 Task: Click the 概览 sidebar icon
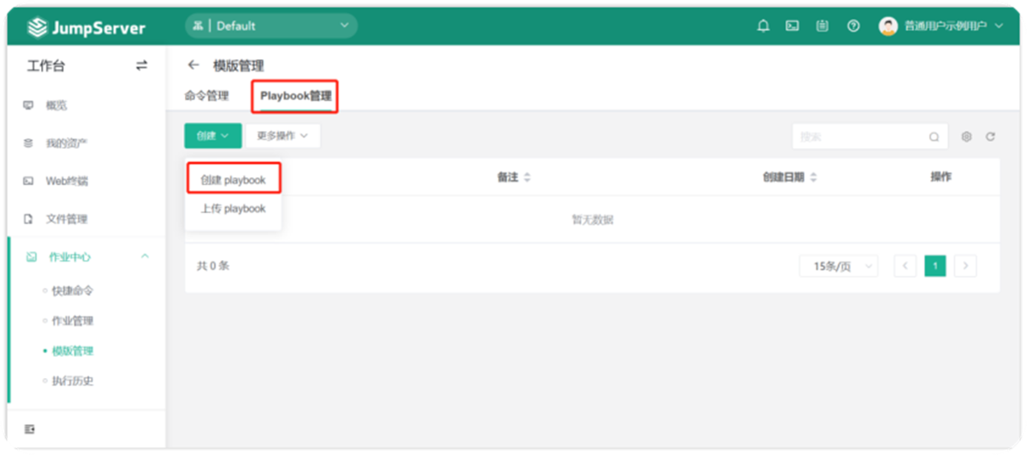[28, 105]
